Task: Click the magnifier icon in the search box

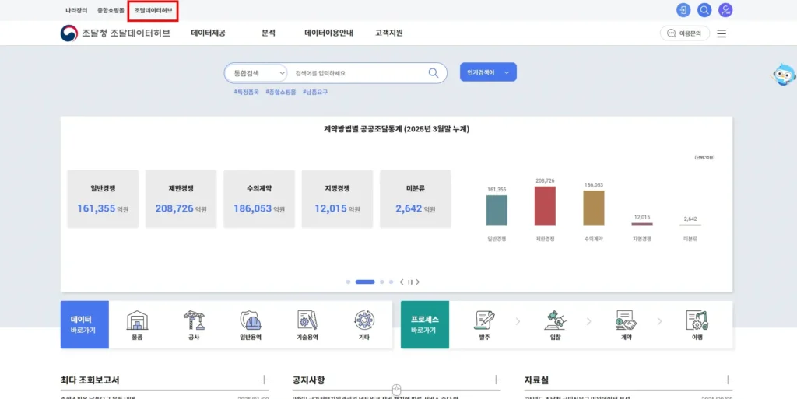Action: click(x=434, y=73)
